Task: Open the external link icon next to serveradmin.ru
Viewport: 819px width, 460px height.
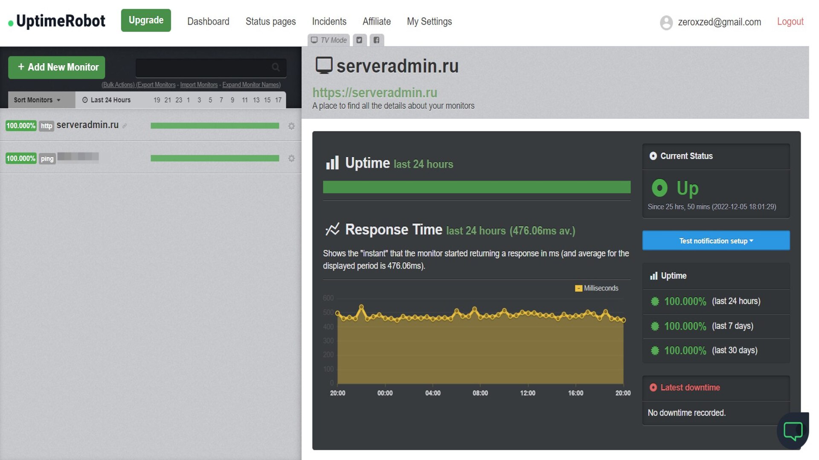Action: (x=125, y=126)
